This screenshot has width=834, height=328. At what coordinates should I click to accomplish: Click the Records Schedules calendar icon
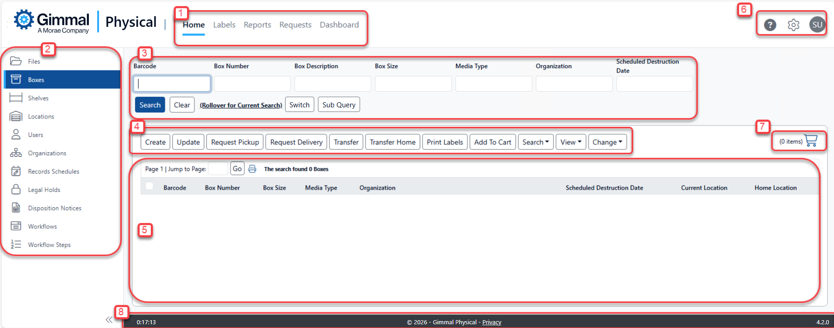(16, 171)
